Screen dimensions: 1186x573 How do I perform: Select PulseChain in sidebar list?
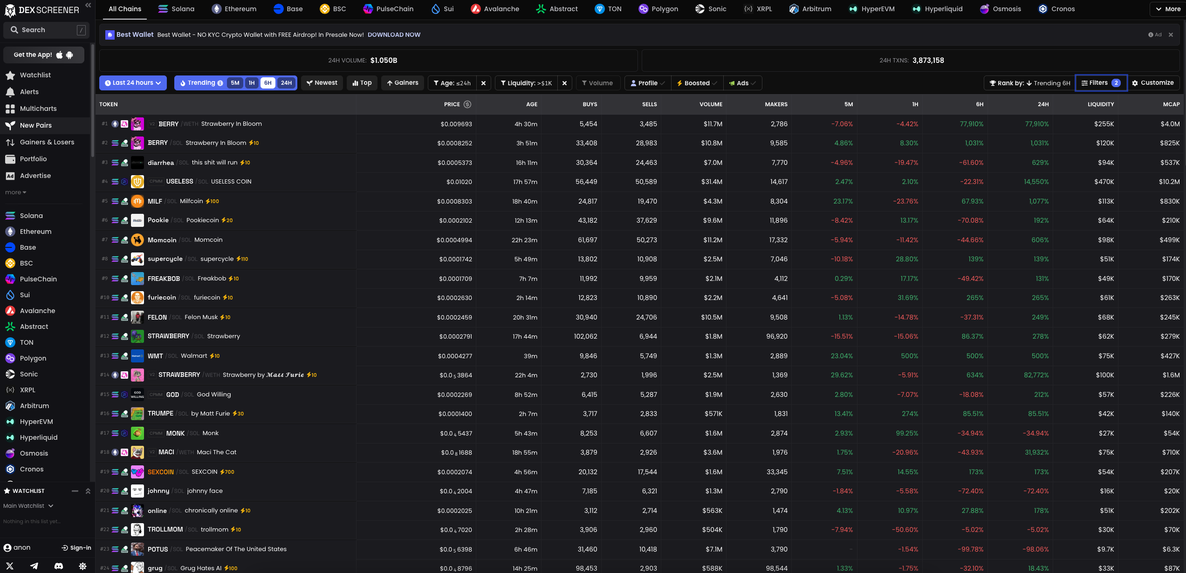tap(45, 279)
